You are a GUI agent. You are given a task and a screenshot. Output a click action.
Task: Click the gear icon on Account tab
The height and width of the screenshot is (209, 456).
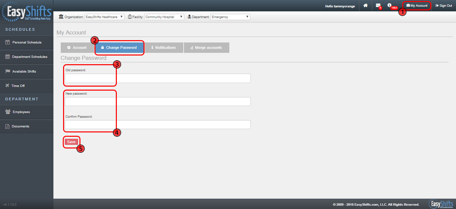pos(69,47)
